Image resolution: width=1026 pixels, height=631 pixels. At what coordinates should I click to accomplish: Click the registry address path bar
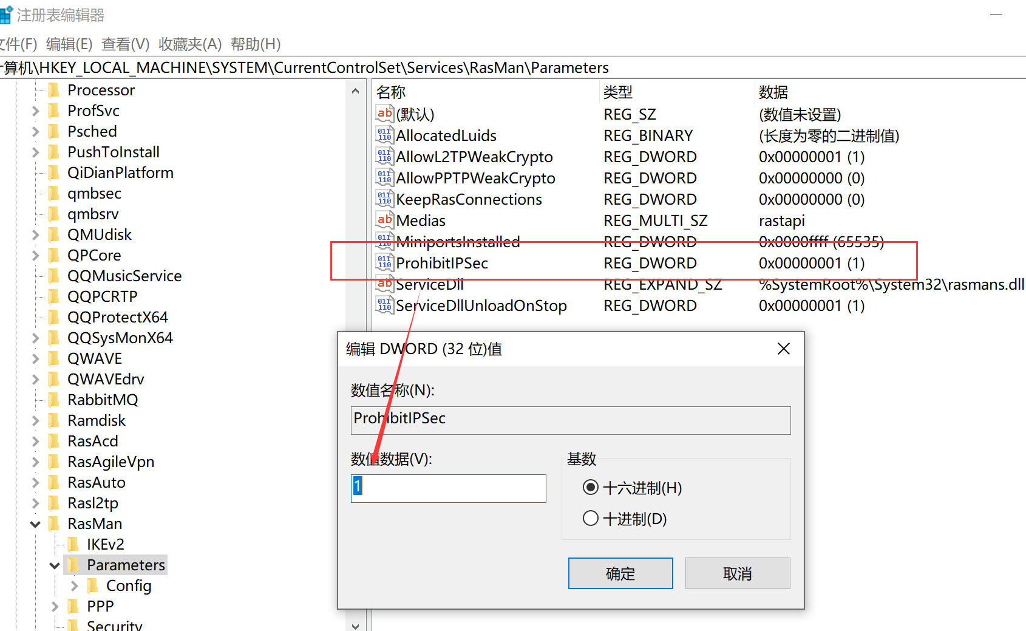click(513, 67)
